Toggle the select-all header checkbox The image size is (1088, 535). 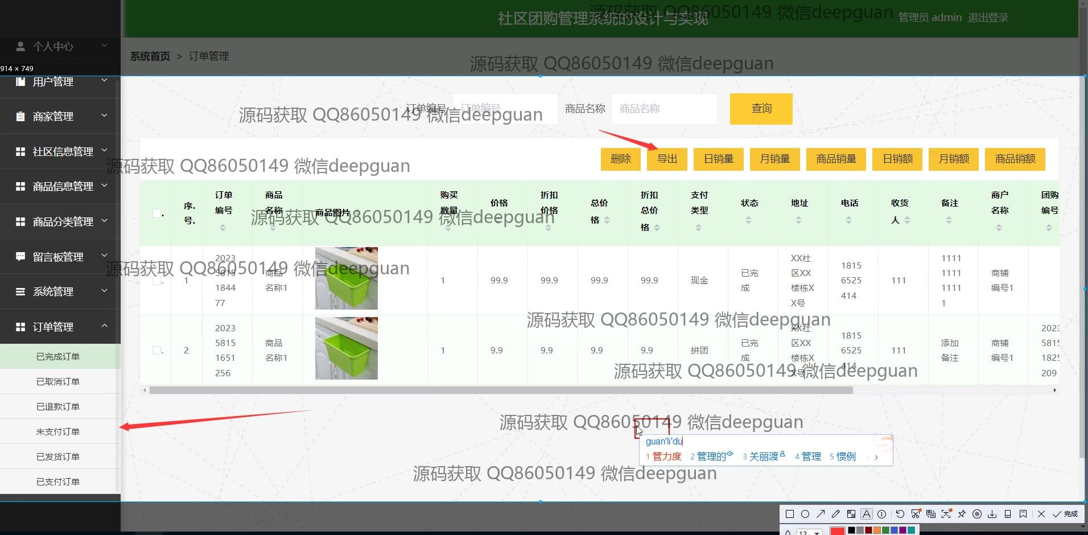click(x=156, y=213)
